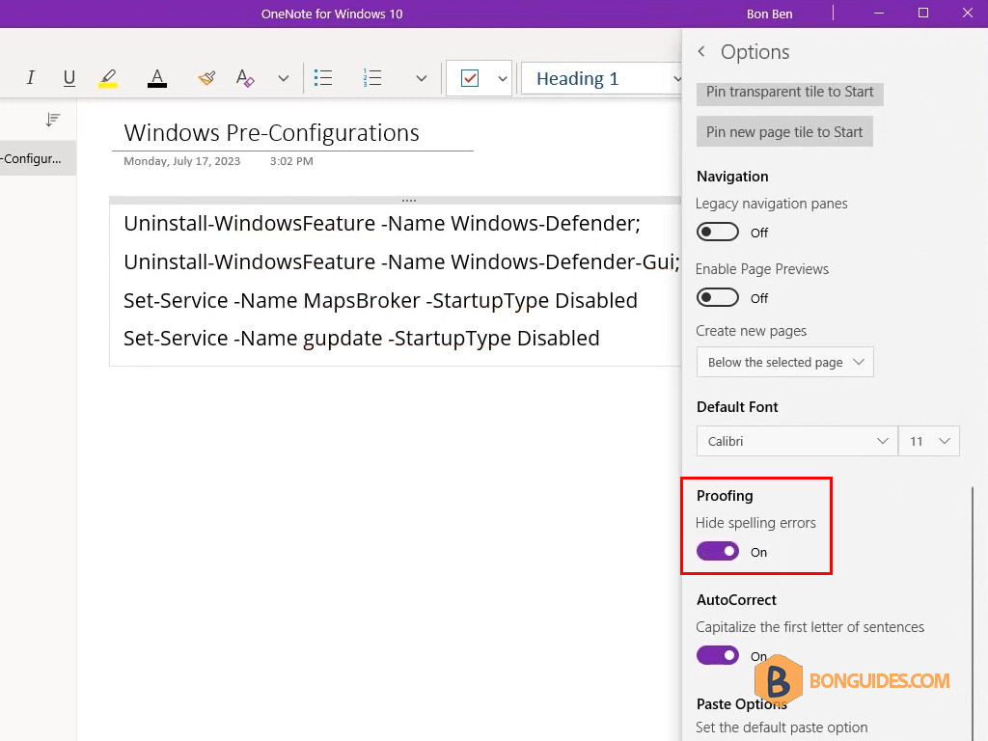The image size is (988, 741).
Task: Activate the Format Painter brush
Action: 206,78
